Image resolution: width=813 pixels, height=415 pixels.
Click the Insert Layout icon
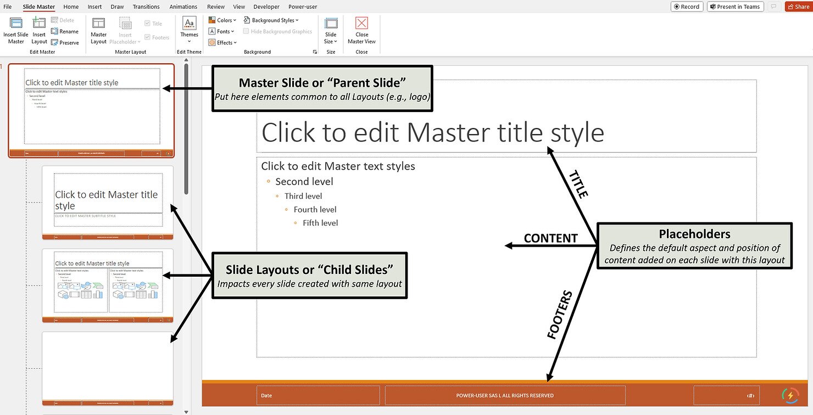pyautogui.click(x=39, y=23)
